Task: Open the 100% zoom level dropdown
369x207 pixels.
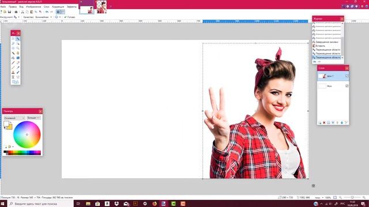Action: click(x=328, y=198)
